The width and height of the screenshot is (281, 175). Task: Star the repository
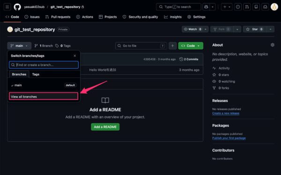(x=255, y=29)
